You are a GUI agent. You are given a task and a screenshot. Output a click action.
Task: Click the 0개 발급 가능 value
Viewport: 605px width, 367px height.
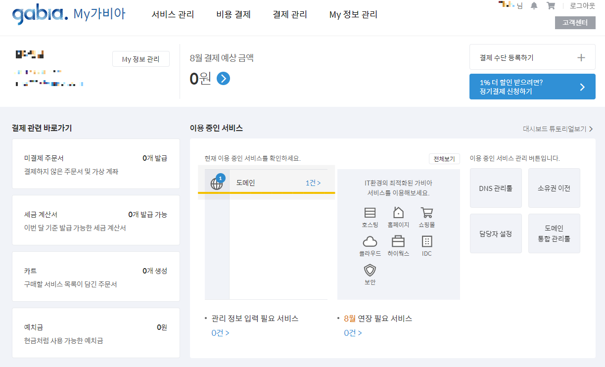coord(148,215)
